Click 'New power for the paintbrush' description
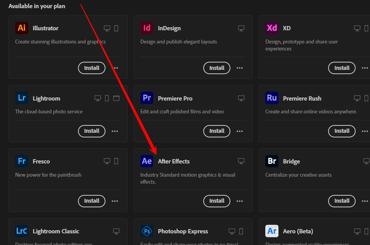 coord(48,175)
